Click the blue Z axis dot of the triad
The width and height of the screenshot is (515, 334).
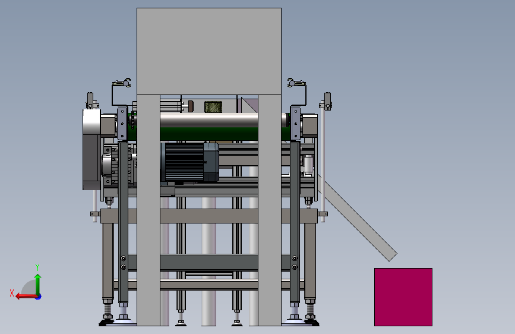coord(39,297)
